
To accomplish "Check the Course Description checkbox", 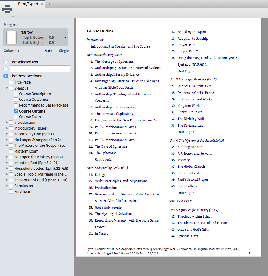I will [x=16, y=94].
